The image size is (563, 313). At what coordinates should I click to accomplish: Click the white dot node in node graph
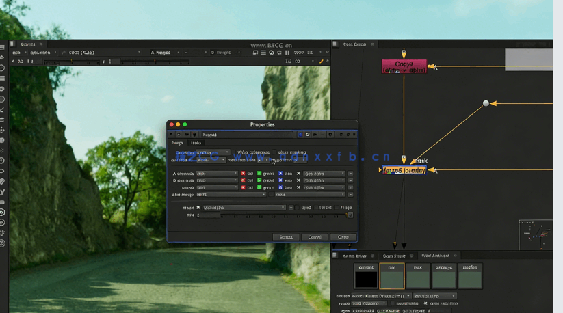tap(486, 103)
